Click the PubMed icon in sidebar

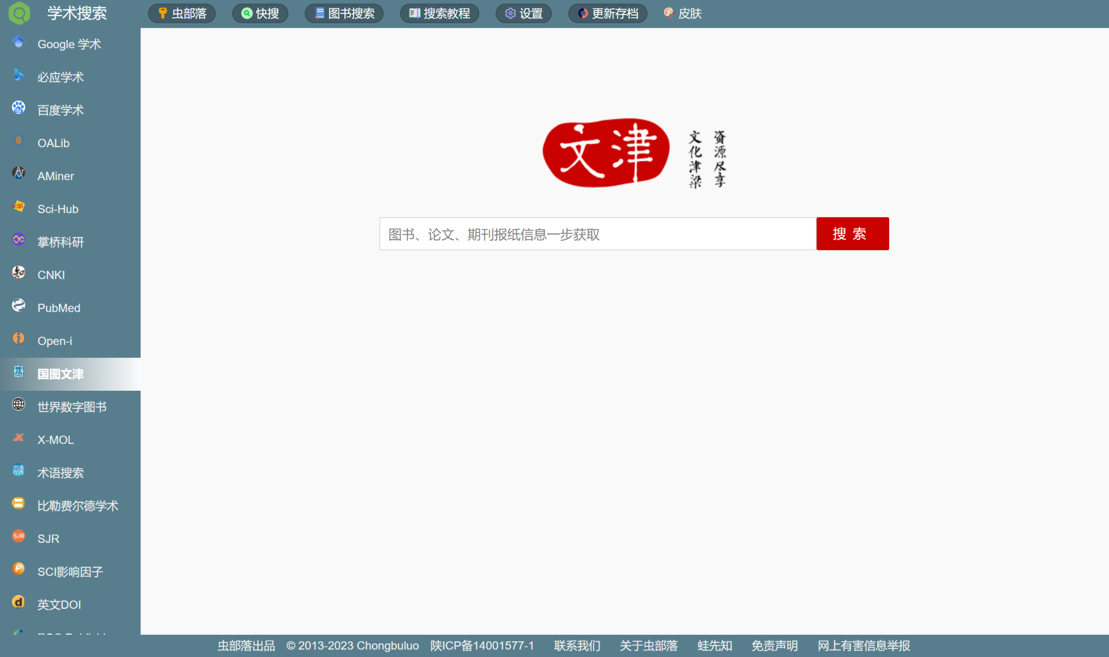[18, 306]
